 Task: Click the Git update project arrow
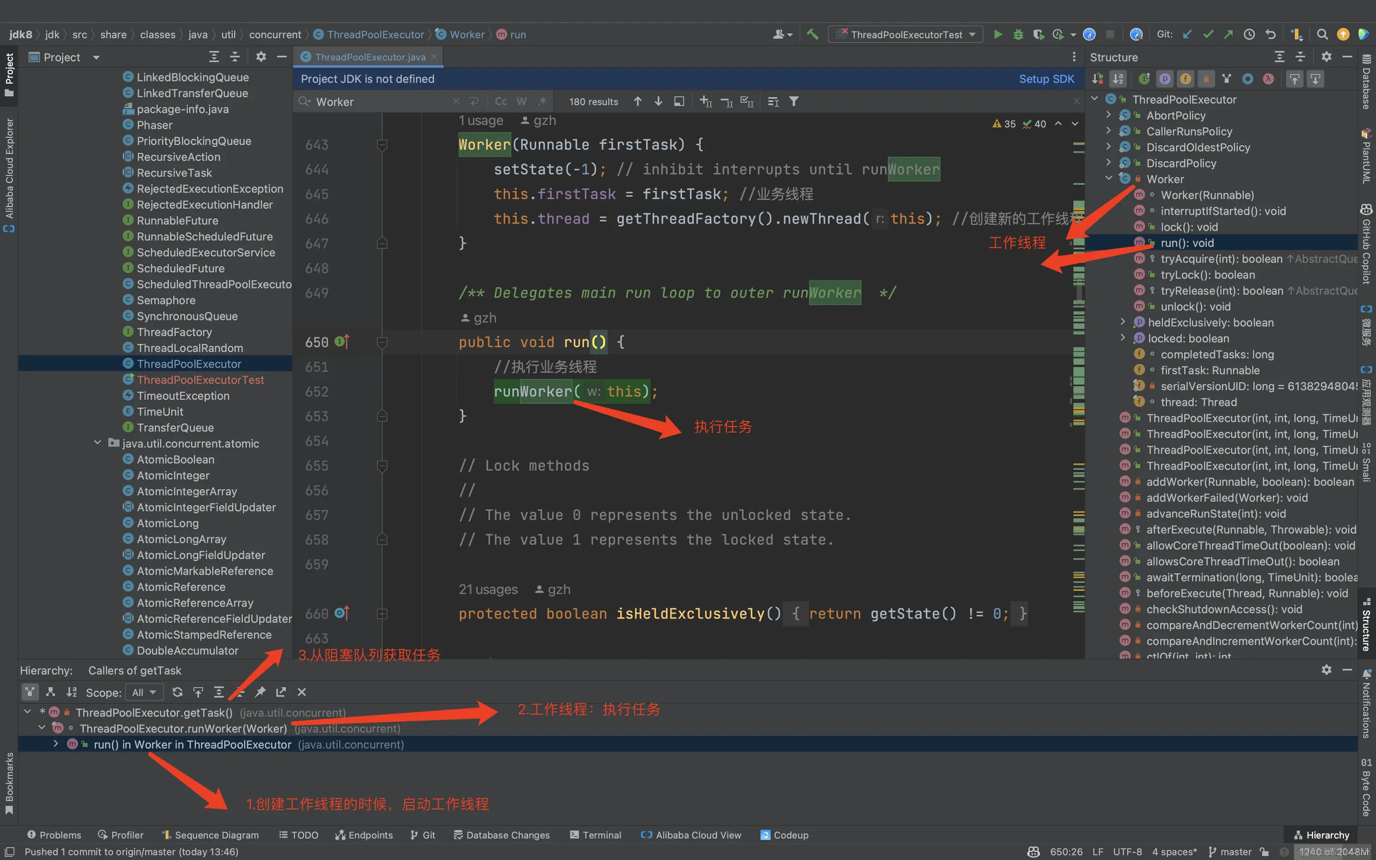pos(1187,35)
